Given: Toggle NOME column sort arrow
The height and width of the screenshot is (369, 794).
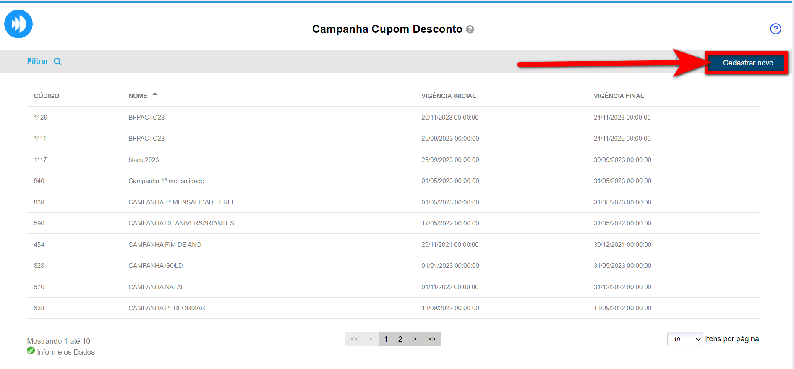Looking at the screenshot, I should tap(155, 94).
